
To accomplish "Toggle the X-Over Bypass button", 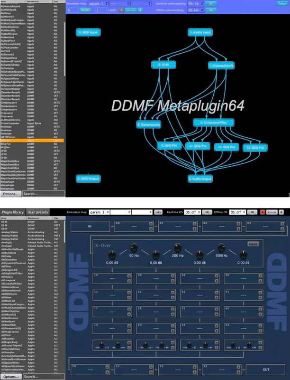I will [253, 244].
